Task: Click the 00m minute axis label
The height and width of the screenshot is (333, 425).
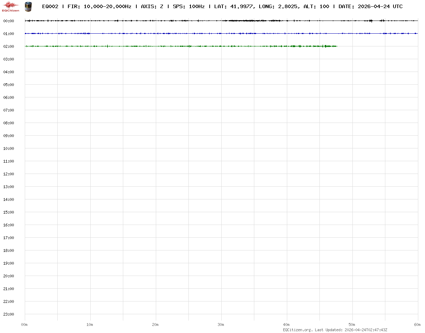Action: [x=24, y=324]
